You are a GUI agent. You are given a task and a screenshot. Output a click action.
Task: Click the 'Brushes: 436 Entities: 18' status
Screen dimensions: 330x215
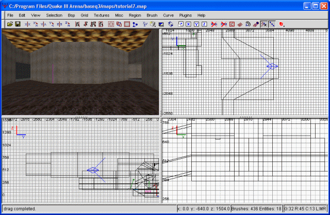[x=256, y=209]
